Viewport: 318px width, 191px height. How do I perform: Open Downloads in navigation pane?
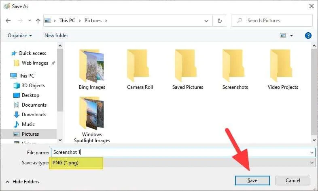pos(34,115)
